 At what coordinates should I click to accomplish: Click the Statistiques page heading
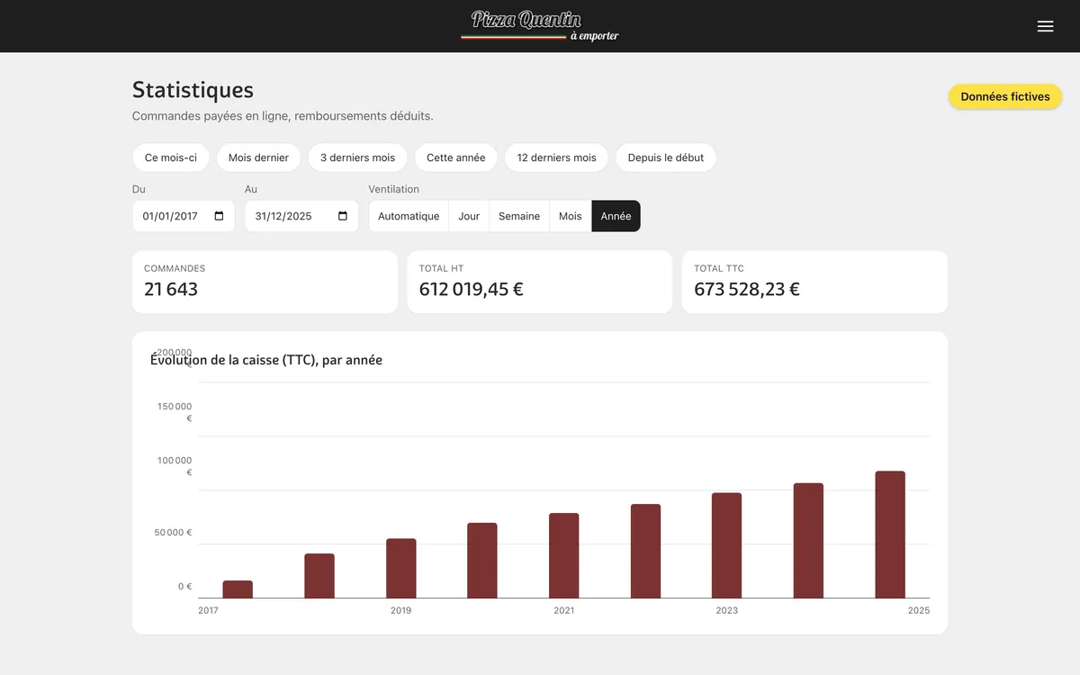point(193,90)
